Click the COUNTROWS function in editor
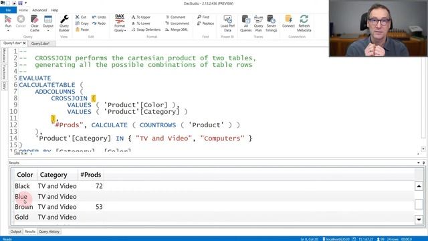The height and width of the screenshot is (241, 428). [158, 125]
